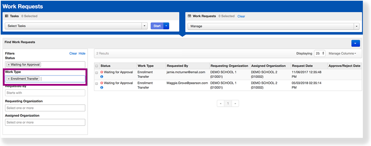
Task: Check the jamie.mcturner@email.com request row
Action: tap(97, 73)
